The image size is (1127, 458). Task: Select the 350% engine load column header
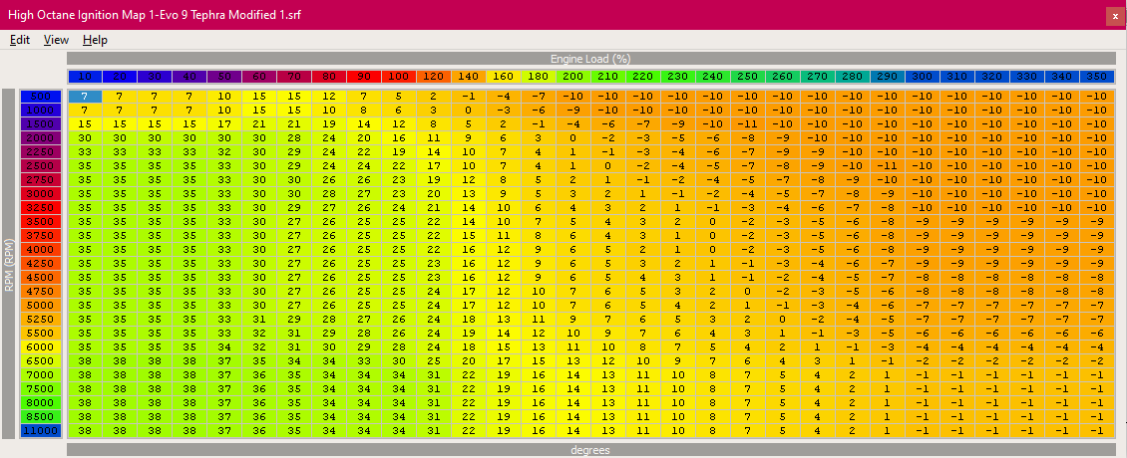(1096, 77)
